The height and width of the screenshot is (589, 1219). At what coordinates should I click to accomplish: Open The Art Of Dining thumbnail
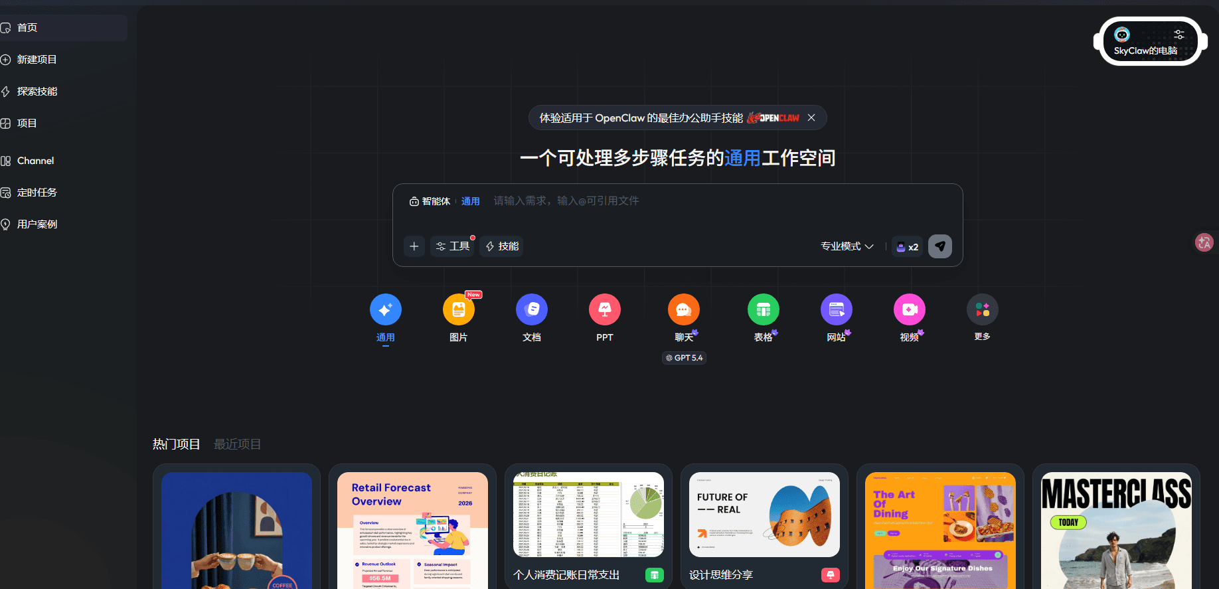(940, 531)
